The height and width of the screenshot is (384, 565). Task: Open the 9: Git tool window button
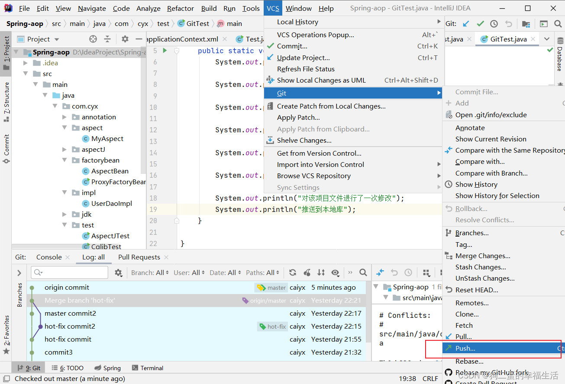(28, 368)
